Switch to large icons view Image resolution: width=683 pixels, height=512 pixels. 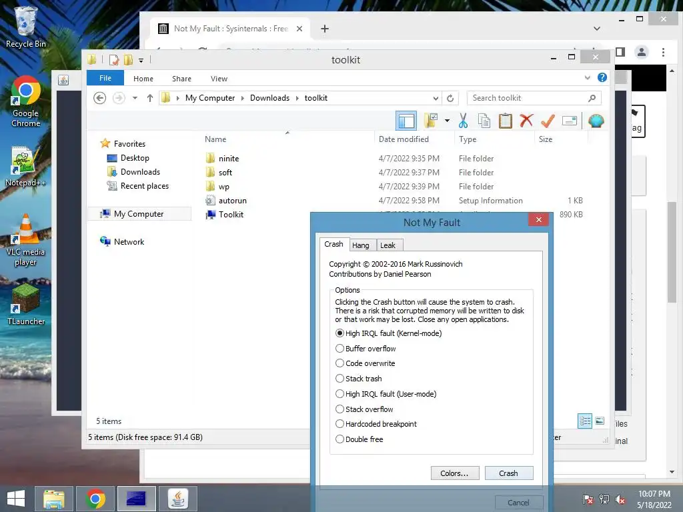pyautogui.click(x=600, y=421)
